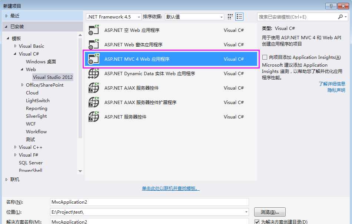This screenshot has height=224, width=352.
Task: Select Silverlight in template tree
Action: coord(36,116)
